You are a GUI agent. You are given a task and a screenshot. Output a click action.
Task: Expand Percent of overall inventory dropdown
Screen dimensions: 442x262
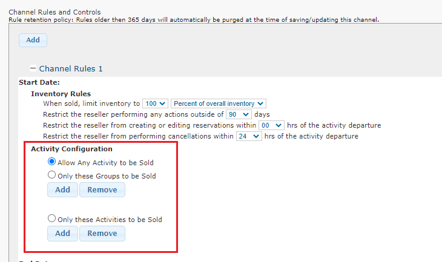(x=219, y=104)
